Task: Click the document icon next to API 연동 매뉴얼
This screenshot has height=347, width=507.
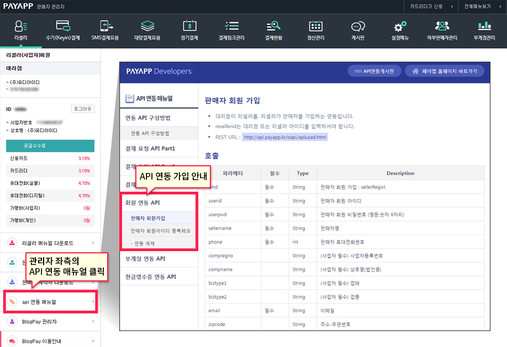Action: tap(130, 99)
